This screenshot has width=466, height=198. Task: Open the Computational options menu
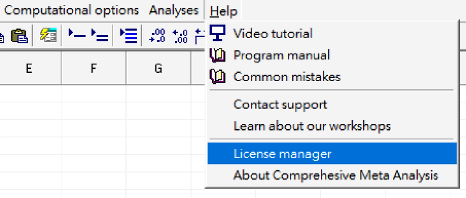(71, 11)
